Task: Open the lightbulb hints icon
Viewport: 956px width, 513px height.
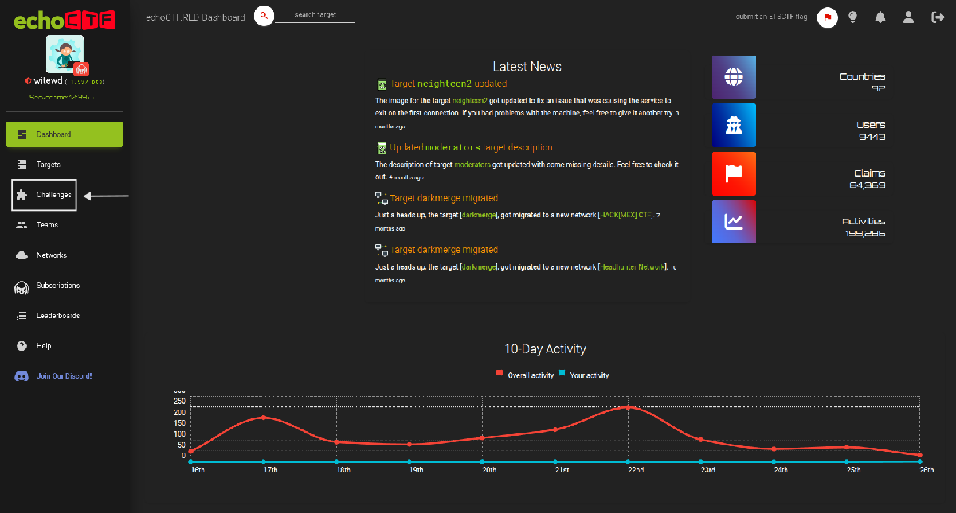Action: (852, 17)
